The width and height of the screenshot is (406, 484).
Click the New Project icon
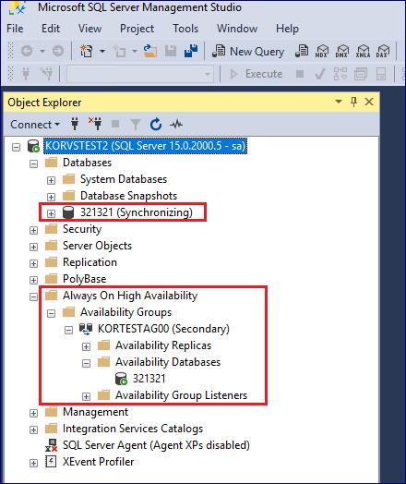point(87,51)
